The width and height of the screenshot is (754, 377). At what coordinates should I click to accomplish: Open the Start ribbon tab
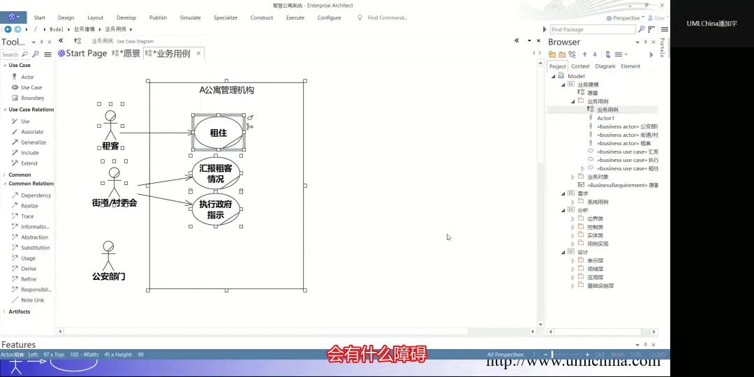pos(39,17)
